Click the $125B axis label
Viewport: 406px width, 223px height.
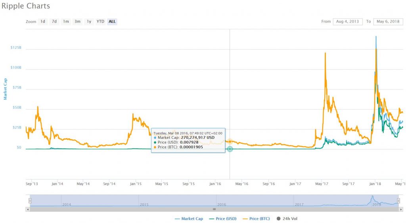point(16,48)
